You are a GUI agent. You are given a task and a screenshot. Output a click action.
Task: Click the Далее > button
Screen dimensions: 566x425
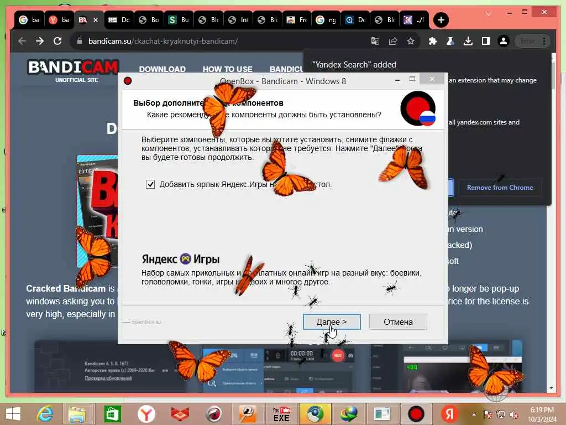332,322
